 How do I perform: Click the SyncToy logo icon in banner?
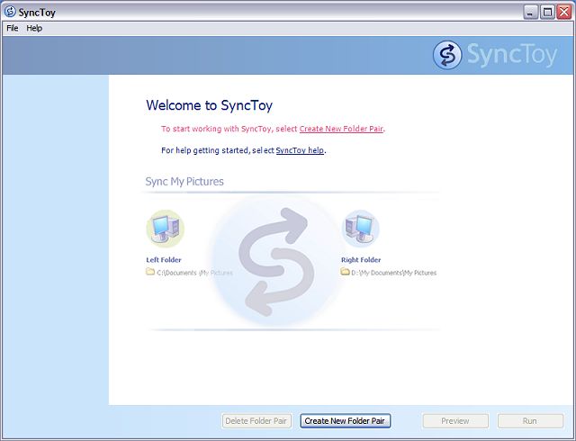click(x=447, y=55)
